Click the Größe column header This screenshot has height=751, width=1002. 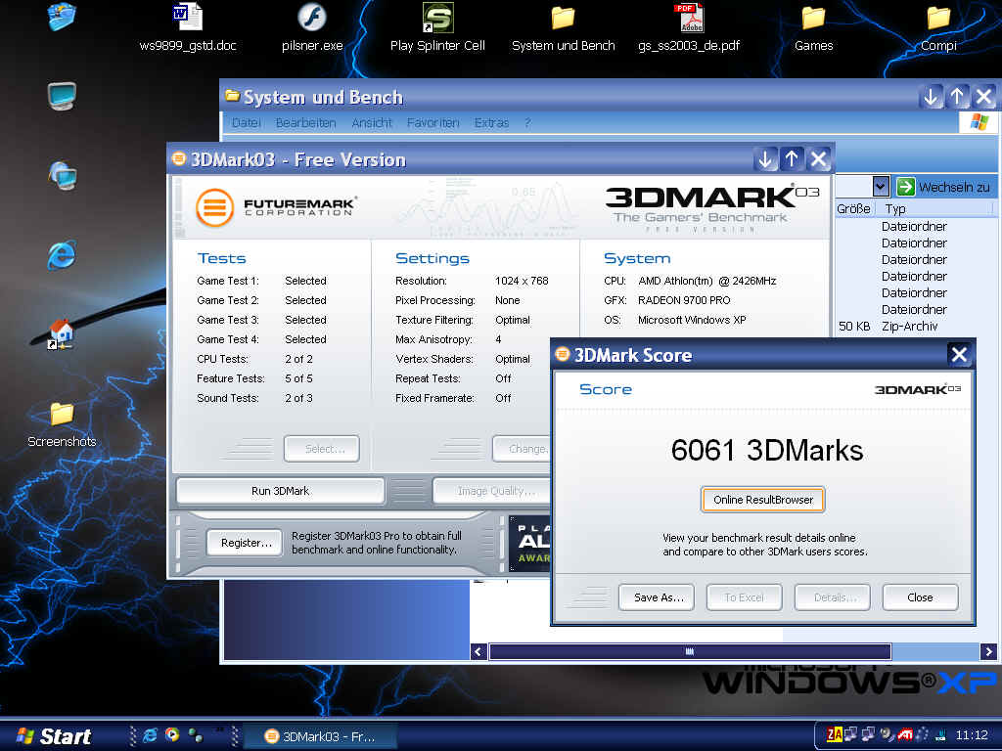[x=853, y=209]
